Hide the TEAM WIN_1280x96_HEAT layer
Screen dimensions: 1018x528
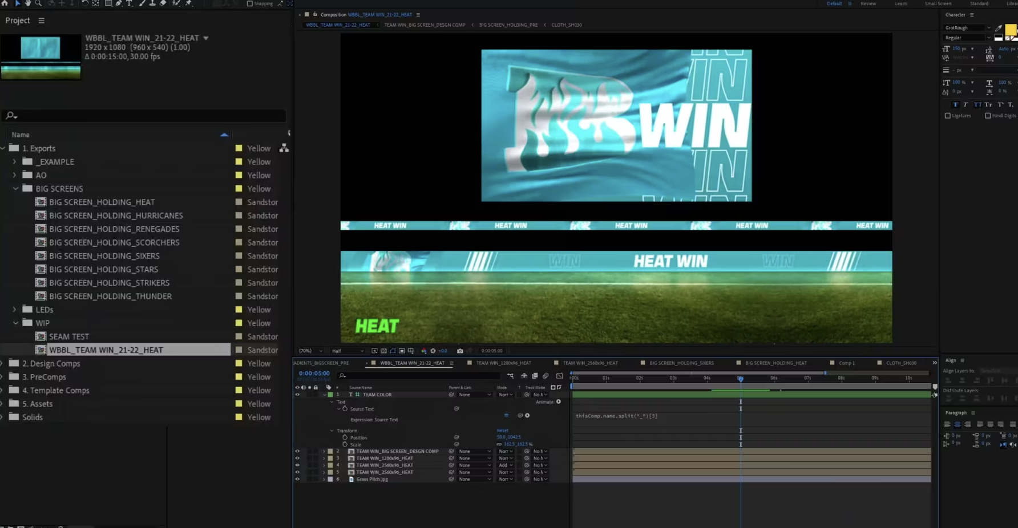click(x=297, y=458)
